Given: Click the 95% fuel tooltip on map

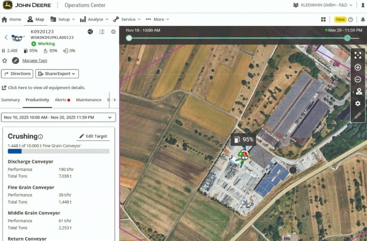Looking at the screenshot, I should tap(243, 139).
